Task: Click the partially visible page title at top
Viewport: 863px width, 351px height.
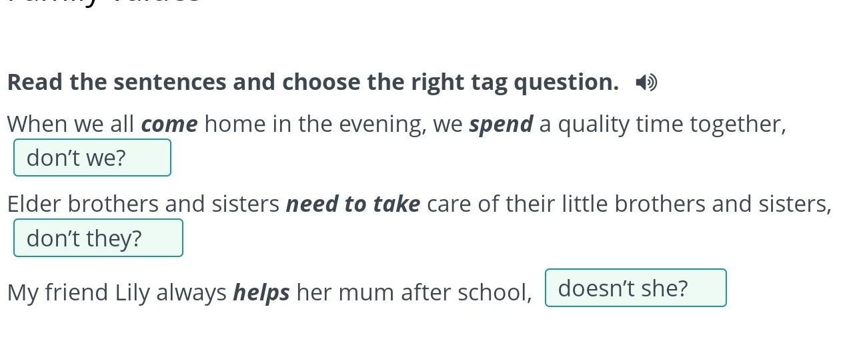Action: (x=103, y=3)
